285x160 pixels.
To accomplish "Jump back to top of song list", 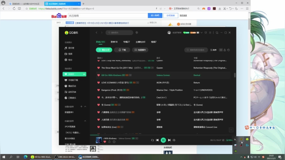I will (x=231, y=130).
